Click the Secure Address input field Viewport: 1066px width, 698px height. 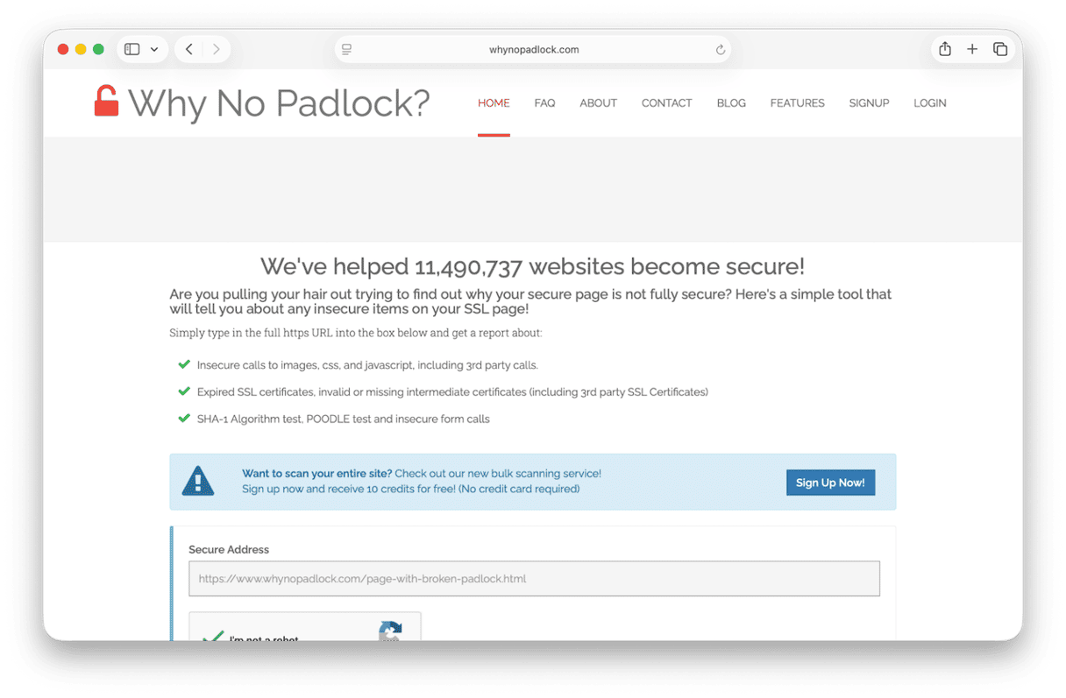pos(534,579)
